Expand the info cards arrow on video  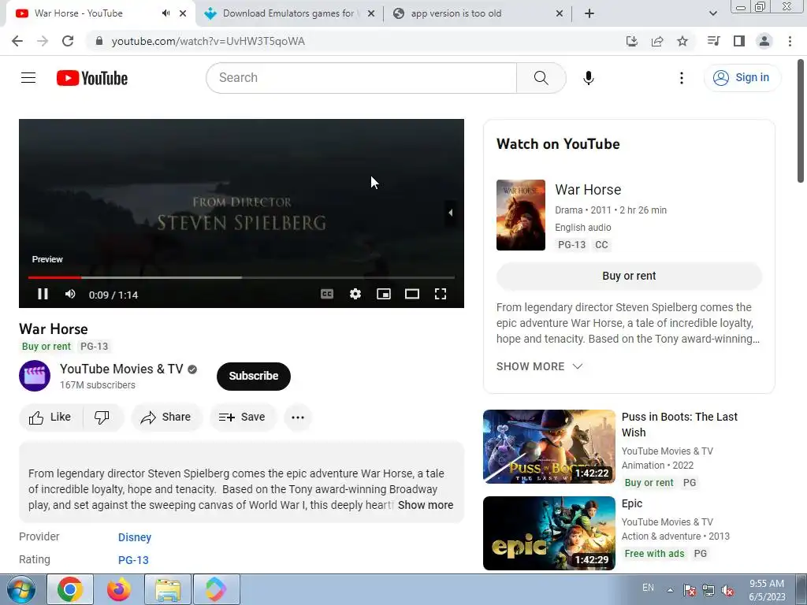tap(450, 213)
